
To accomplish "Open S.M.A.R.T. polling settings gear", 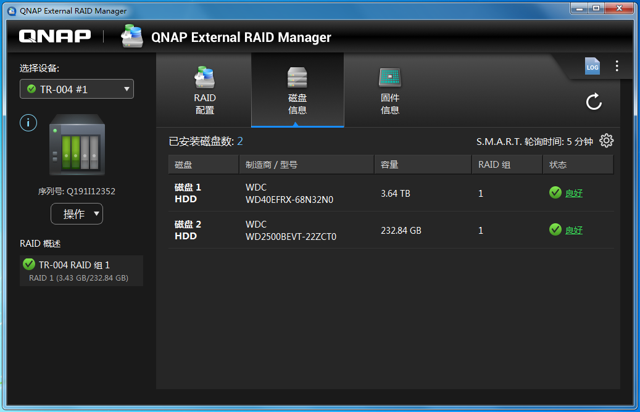I will tap(607, 141).
